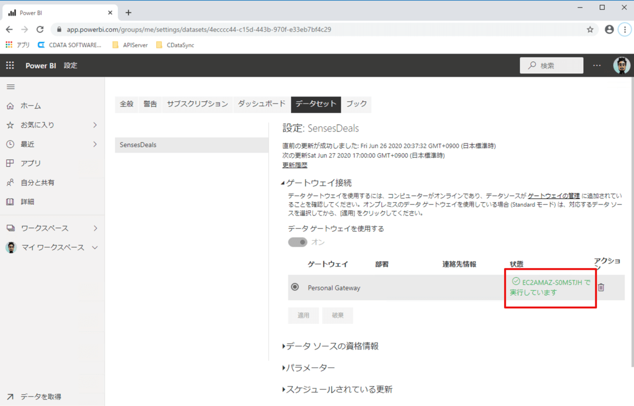Open the Chrome profile icon
Viewport: 634px width, 406px height.
[609, 30]
